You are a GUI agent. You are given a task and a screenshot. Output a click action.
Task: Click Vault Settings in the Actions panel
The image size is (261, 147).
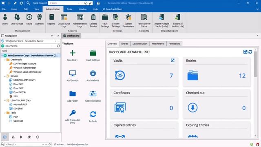93,56
